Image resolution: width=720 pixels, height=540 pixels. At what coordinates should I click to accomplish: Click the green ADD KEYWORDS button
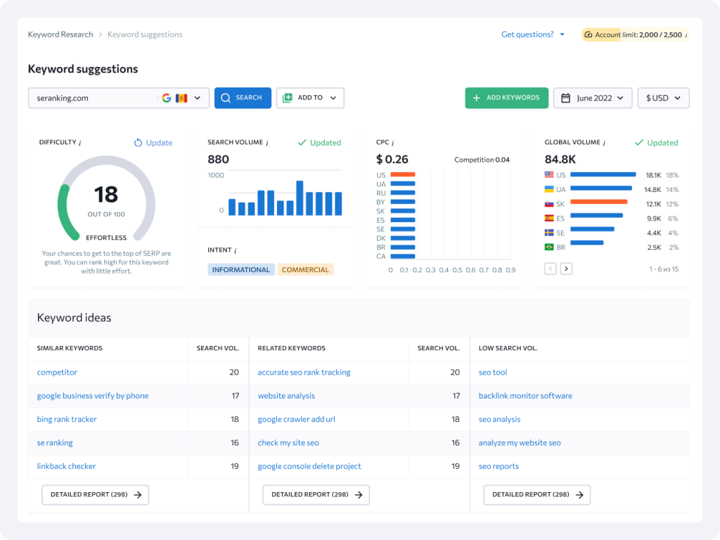[x=506, y=98]
